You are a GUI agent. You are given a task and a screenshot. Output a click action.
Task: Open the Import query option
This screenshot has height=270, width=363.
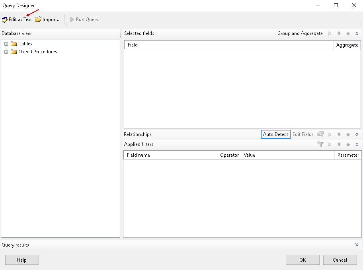pos(48,19)
